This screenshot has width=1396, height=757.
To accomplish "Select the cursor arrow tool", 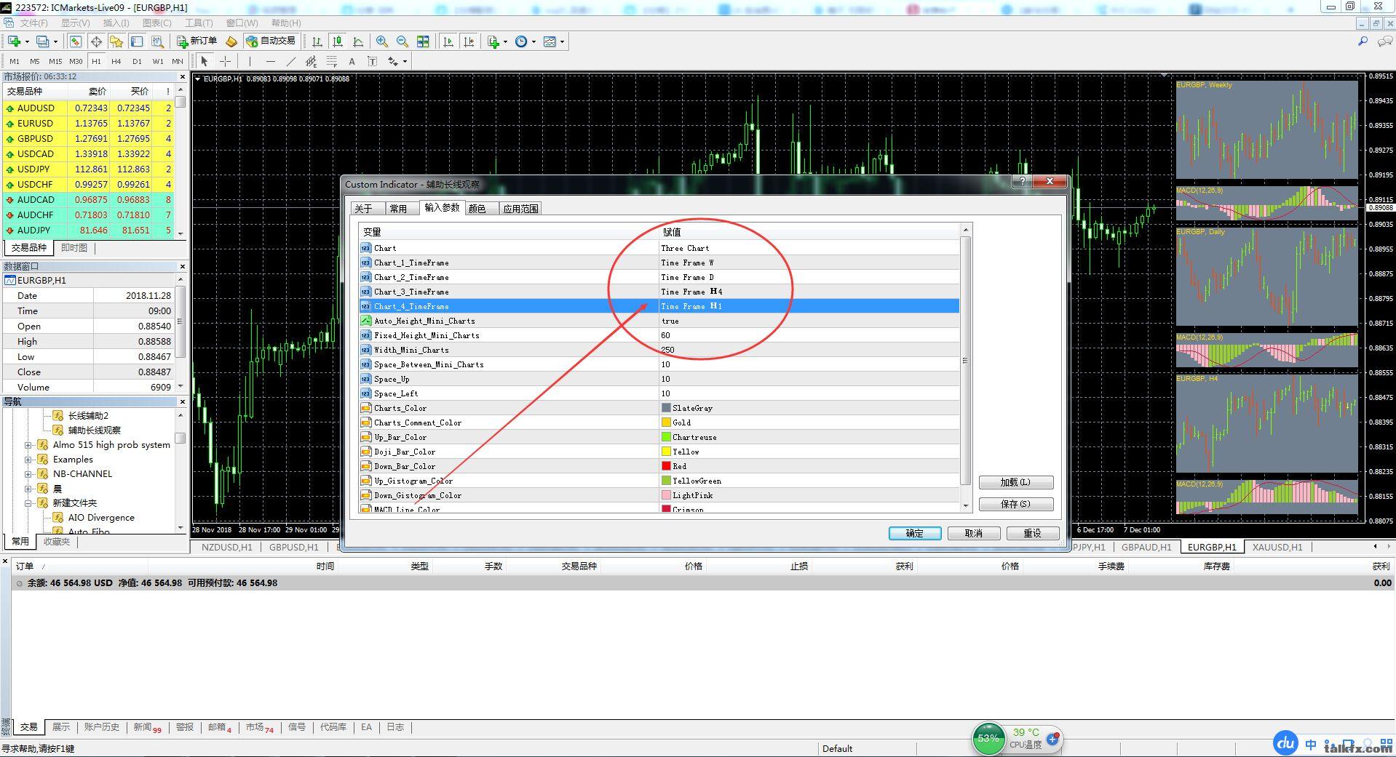I will (205, 61).
